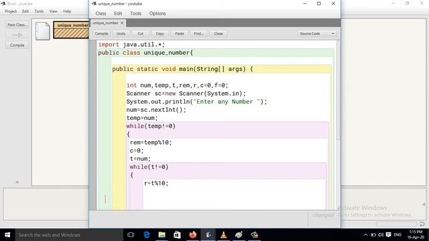Click the Copy toolbar button
This screenshot has width=429, height=241.
tap(160, 33)
